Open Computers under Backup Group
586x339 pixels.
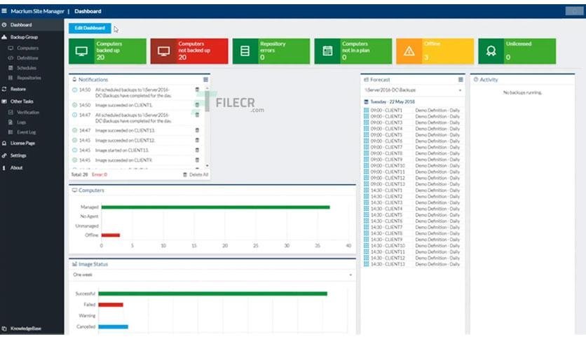27,48
